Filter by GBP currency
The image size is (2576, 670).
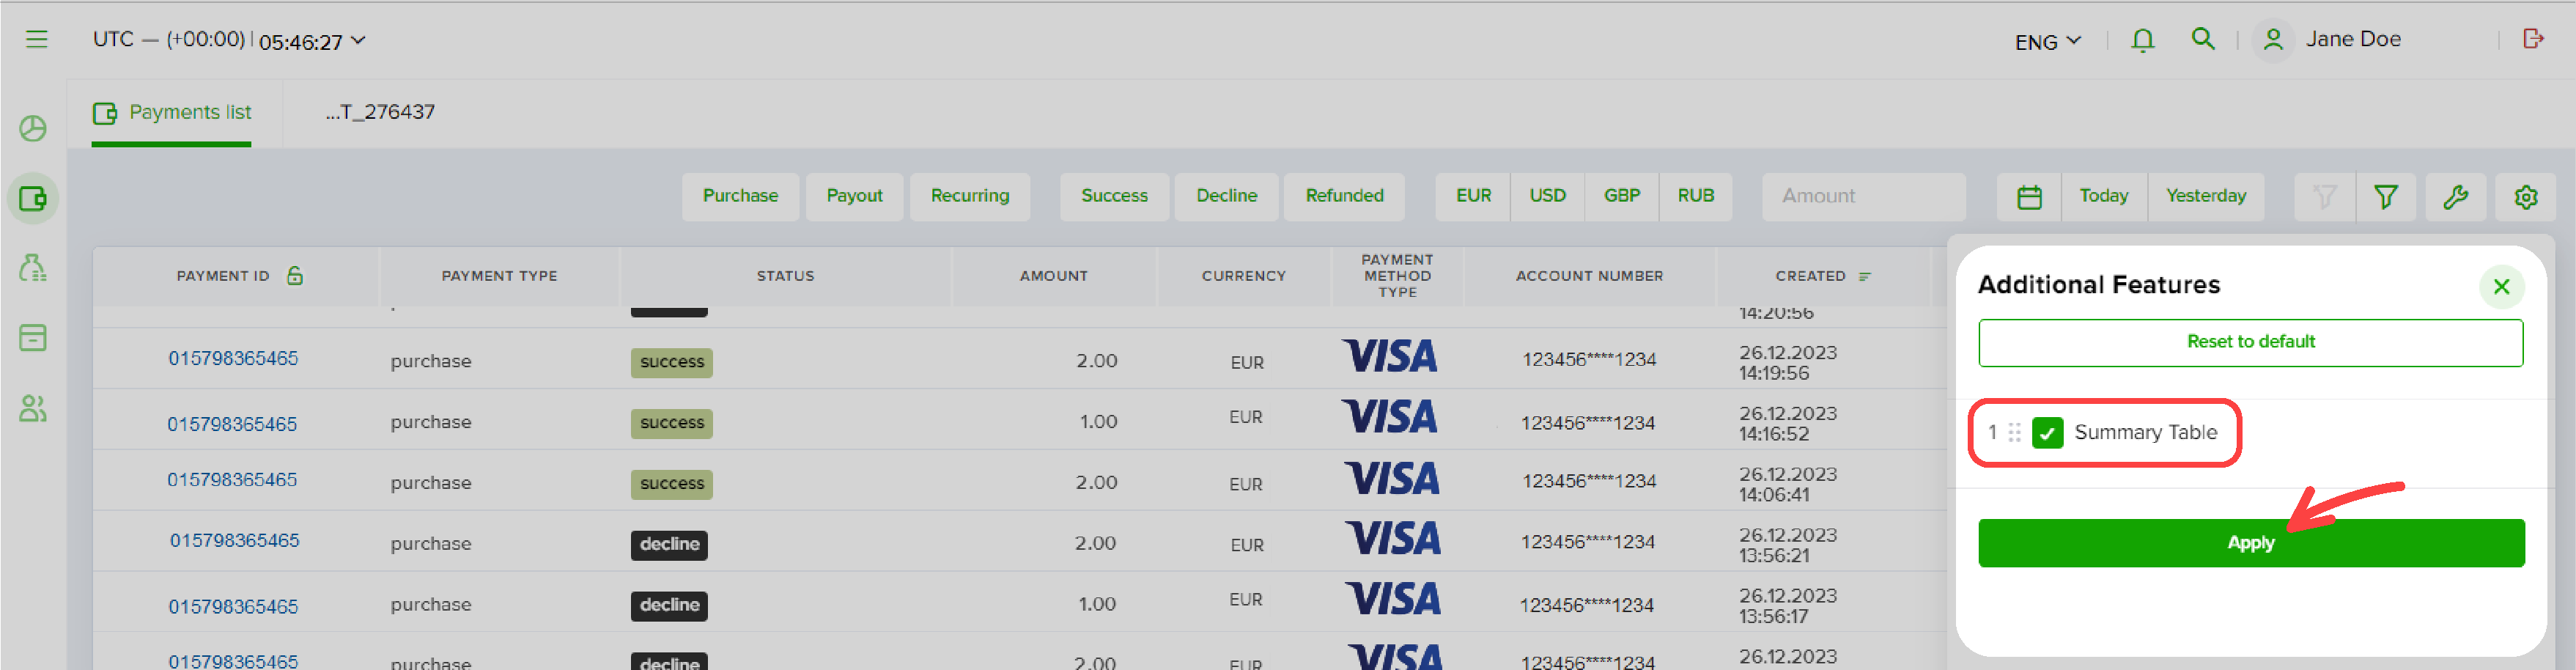[x=1621, y=196]
